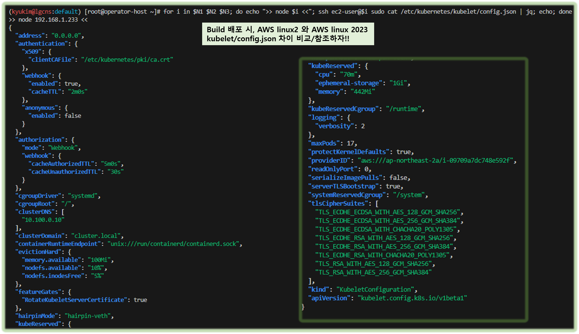Screen dimensions: 579x334
Task: Click the "hairpinMode" hairpin-veth line
Action: [x=64, y=316]
